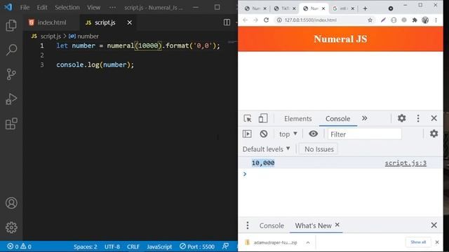The height and width of the screenshot is (252, 449).
Task: Expand the downloaded zip file options
Action: (x=308, y=243)
